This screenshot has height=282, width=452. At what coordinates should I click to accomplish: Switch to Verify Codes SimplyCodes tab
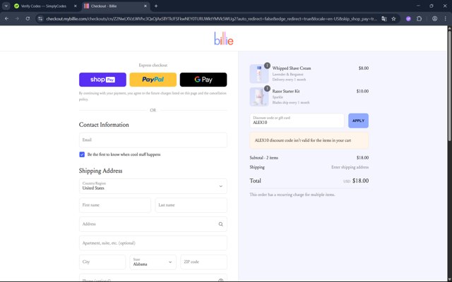(45, 6)
